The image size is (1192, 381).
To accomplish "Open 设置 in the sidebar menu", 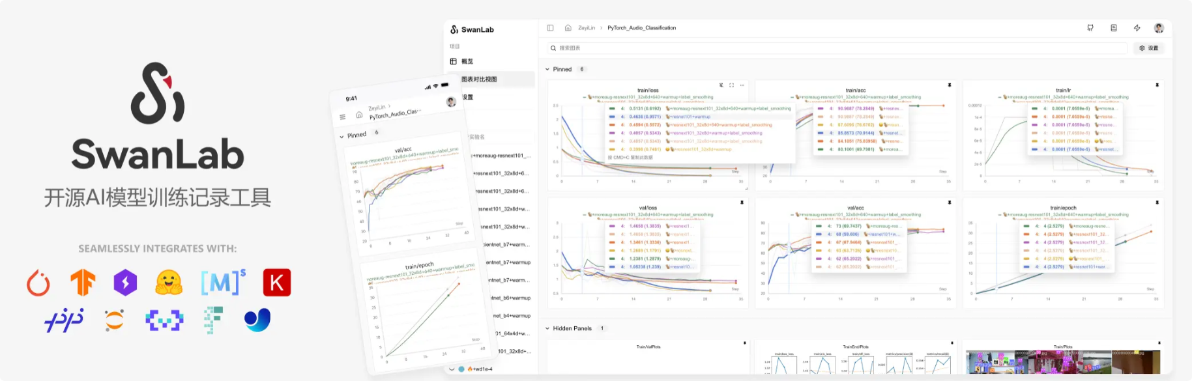I will (x=467, y=97).
